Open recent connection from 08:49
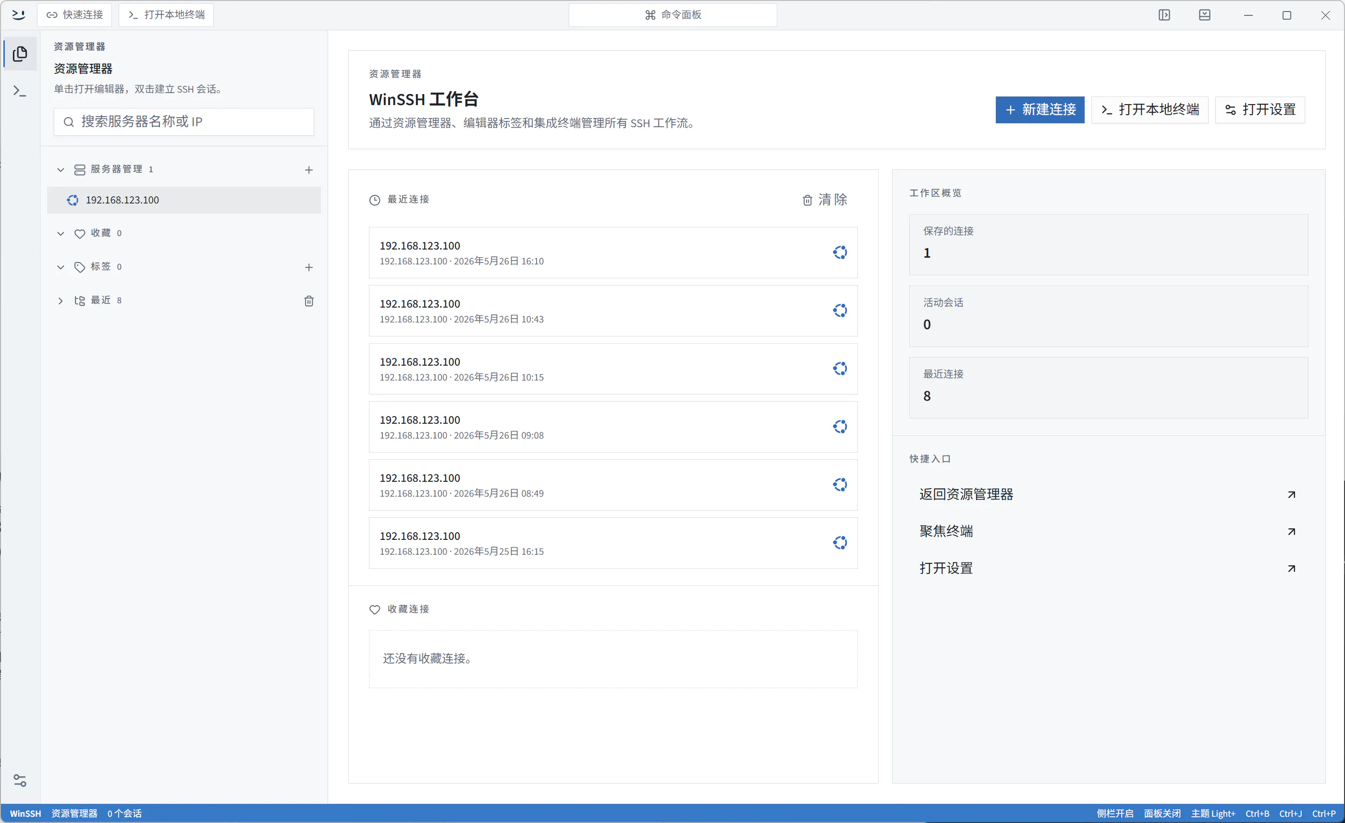Screen dimensions: 1345x823 tap(613, 485)
